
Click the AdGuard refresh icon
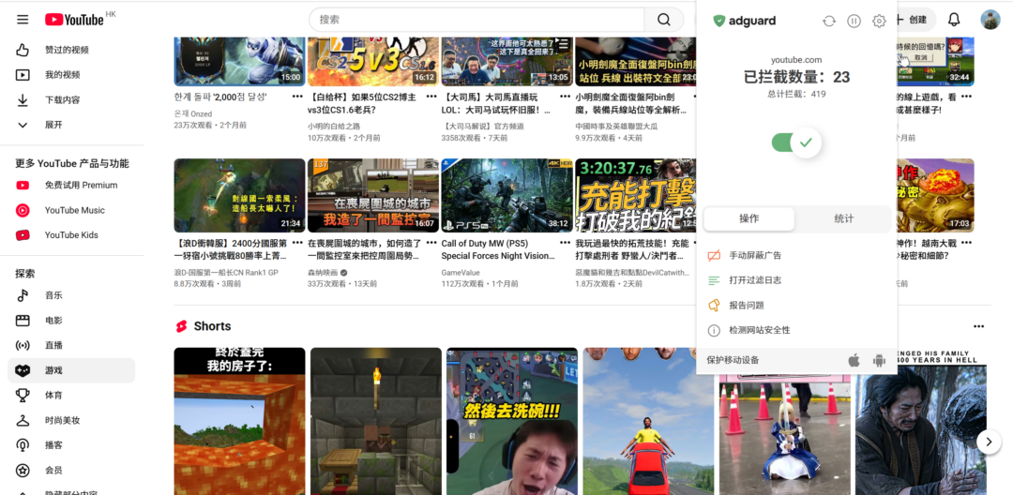[x=829, y=22]
